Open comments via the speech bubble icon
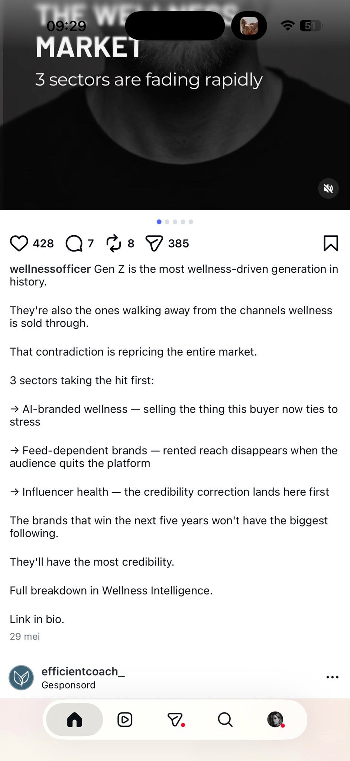The width and height of the screenshot is (350, 761). coord(74,244)
